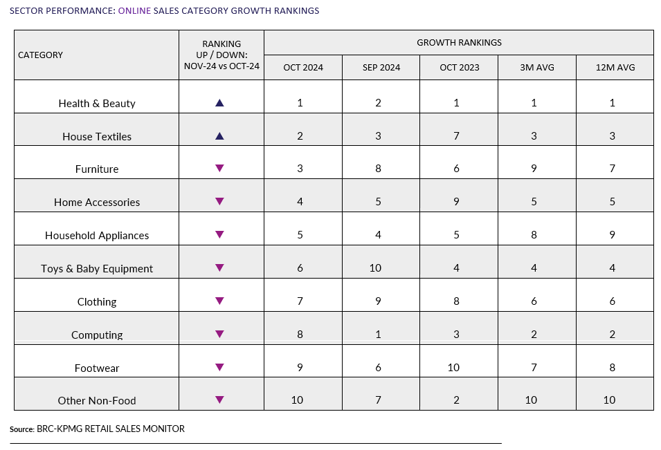Viewport: 661px width, 450px height.
Task: Select the RANKING UP / DOWN header
Action: click(x=221, y=55)
